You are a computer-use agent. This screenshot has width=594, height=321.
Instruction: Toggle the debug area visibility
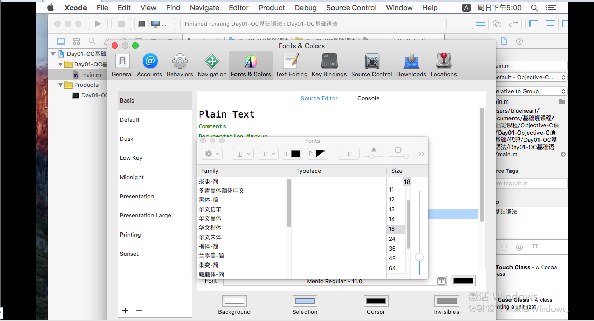click(x=550, y=24)
